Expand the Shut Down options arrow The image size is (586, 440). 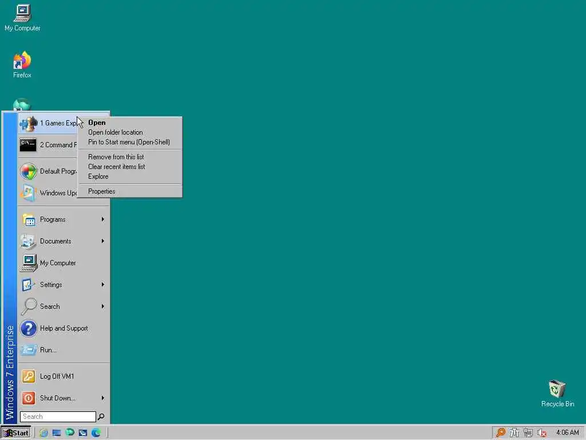pyautogui.click(x=103, y=398)
